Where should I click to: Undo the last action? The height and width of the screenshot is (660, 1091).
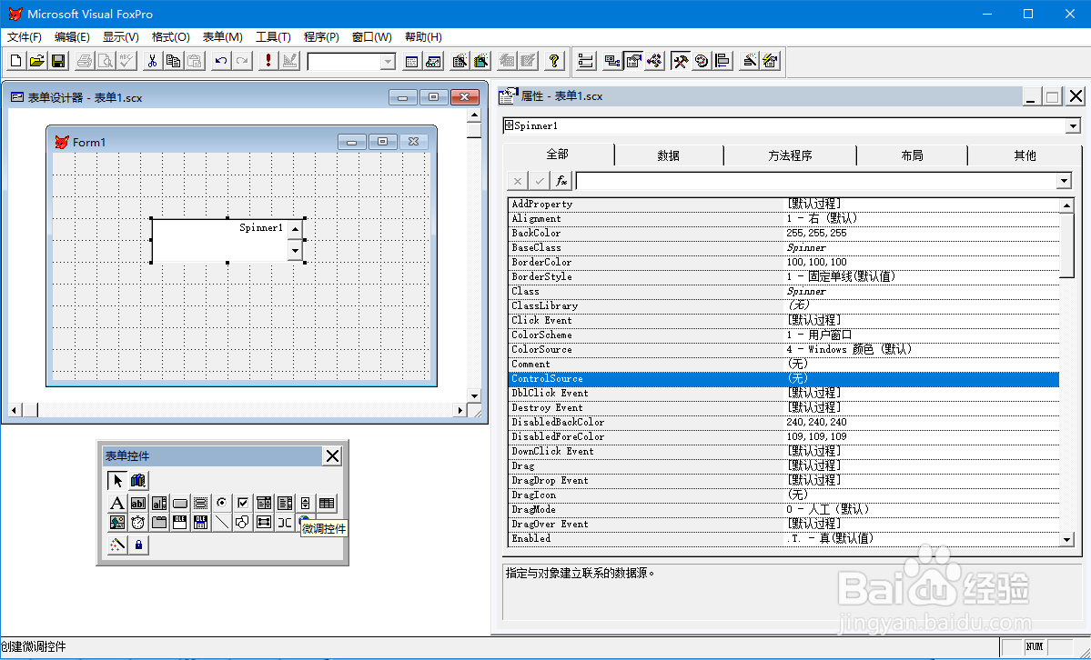pyautogui.click(x=220, y=61)
